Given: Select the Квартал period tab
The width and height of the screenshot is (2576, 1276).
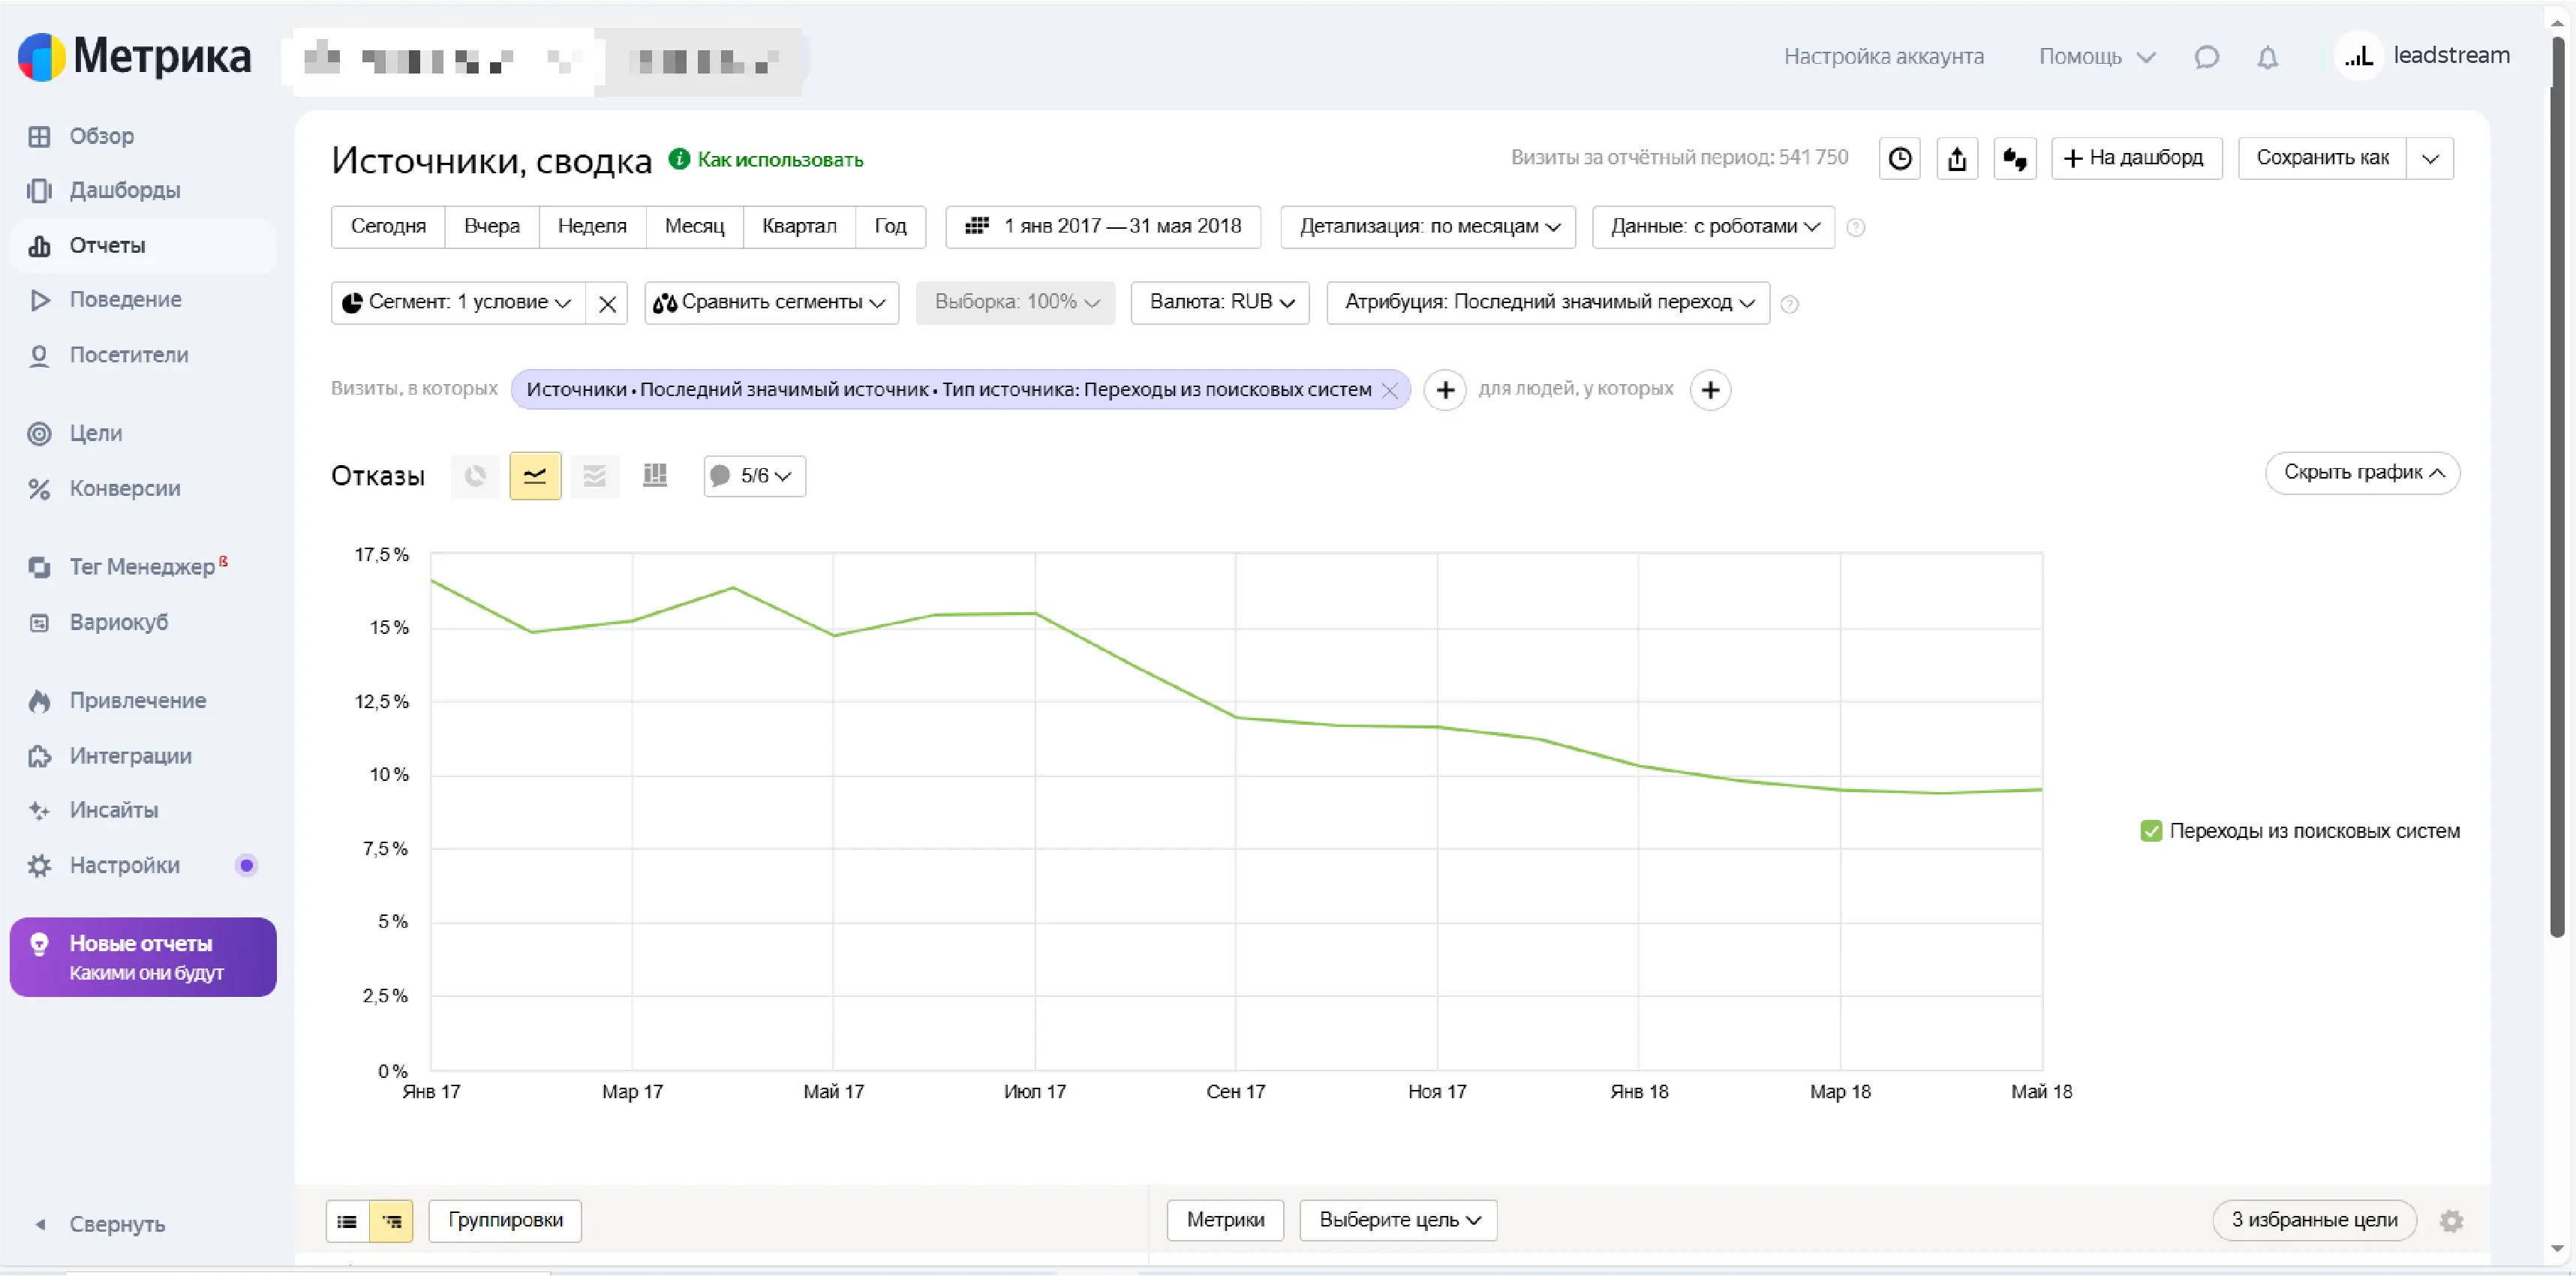Looking at the screenshot, I should pyautogui.click(x=798, y=227).
